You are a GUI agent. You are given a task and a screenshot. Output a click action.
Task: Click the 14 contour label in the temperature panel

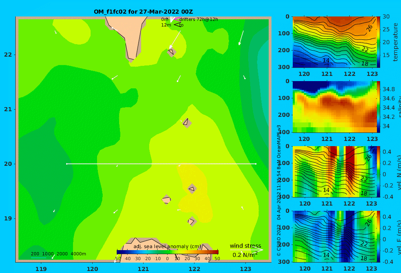click(326, 61)
